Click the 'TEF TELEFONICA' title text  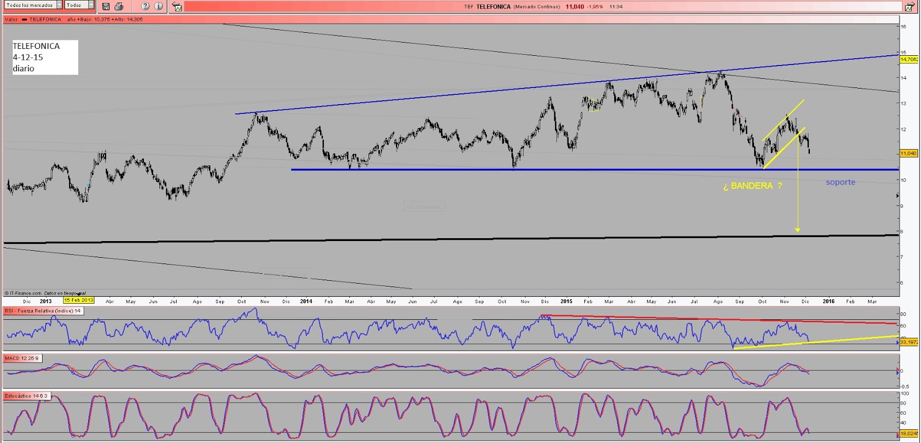click(x=488, y=7)
